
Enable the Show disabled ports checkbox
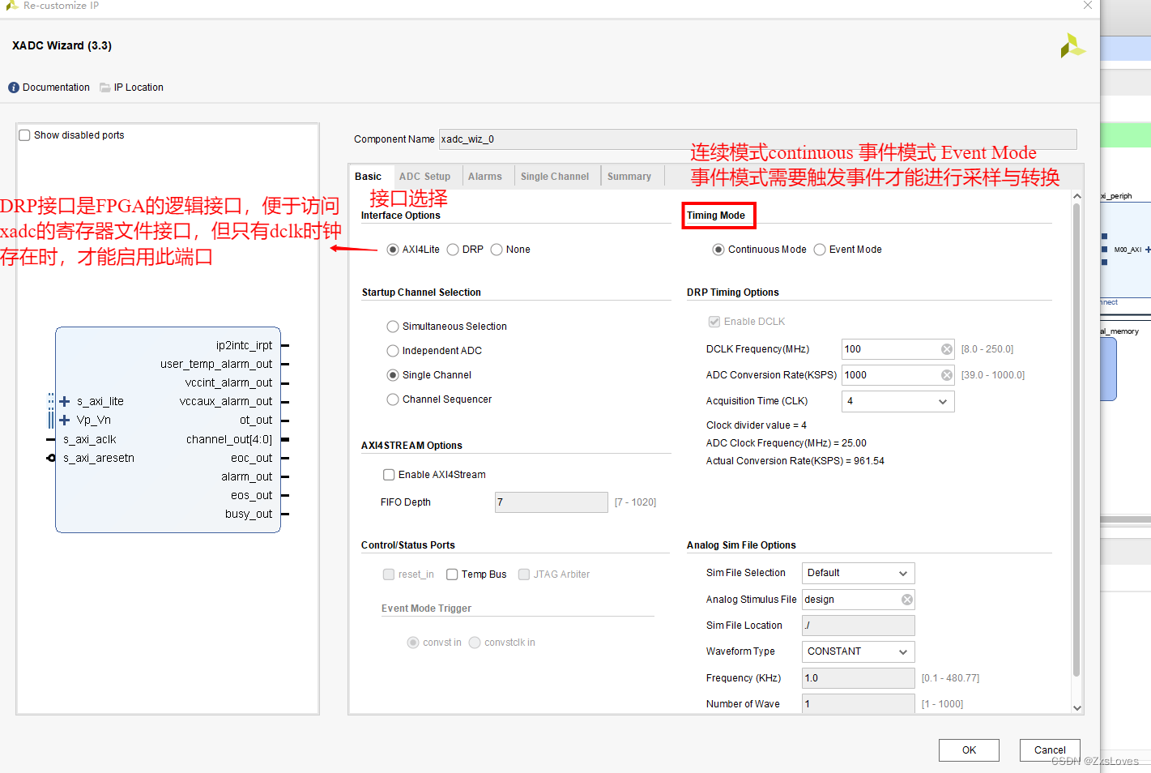coord(24,135)
